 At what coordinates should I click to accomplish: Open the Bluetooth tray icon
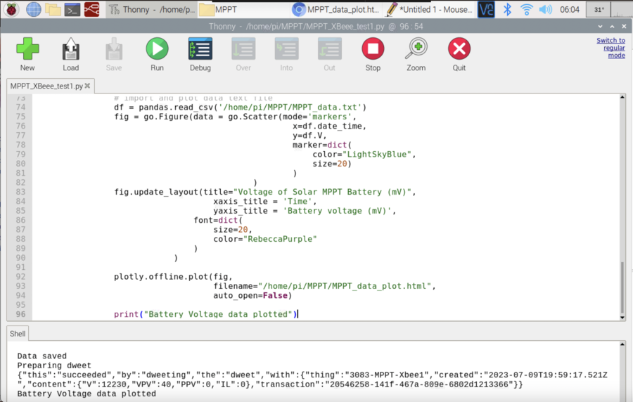tap(507, 9)
